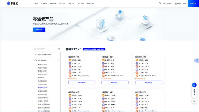Open the light-blue floating panel icon on right edge
Viewport: 199px width, 112px height.
click(197, 60)
